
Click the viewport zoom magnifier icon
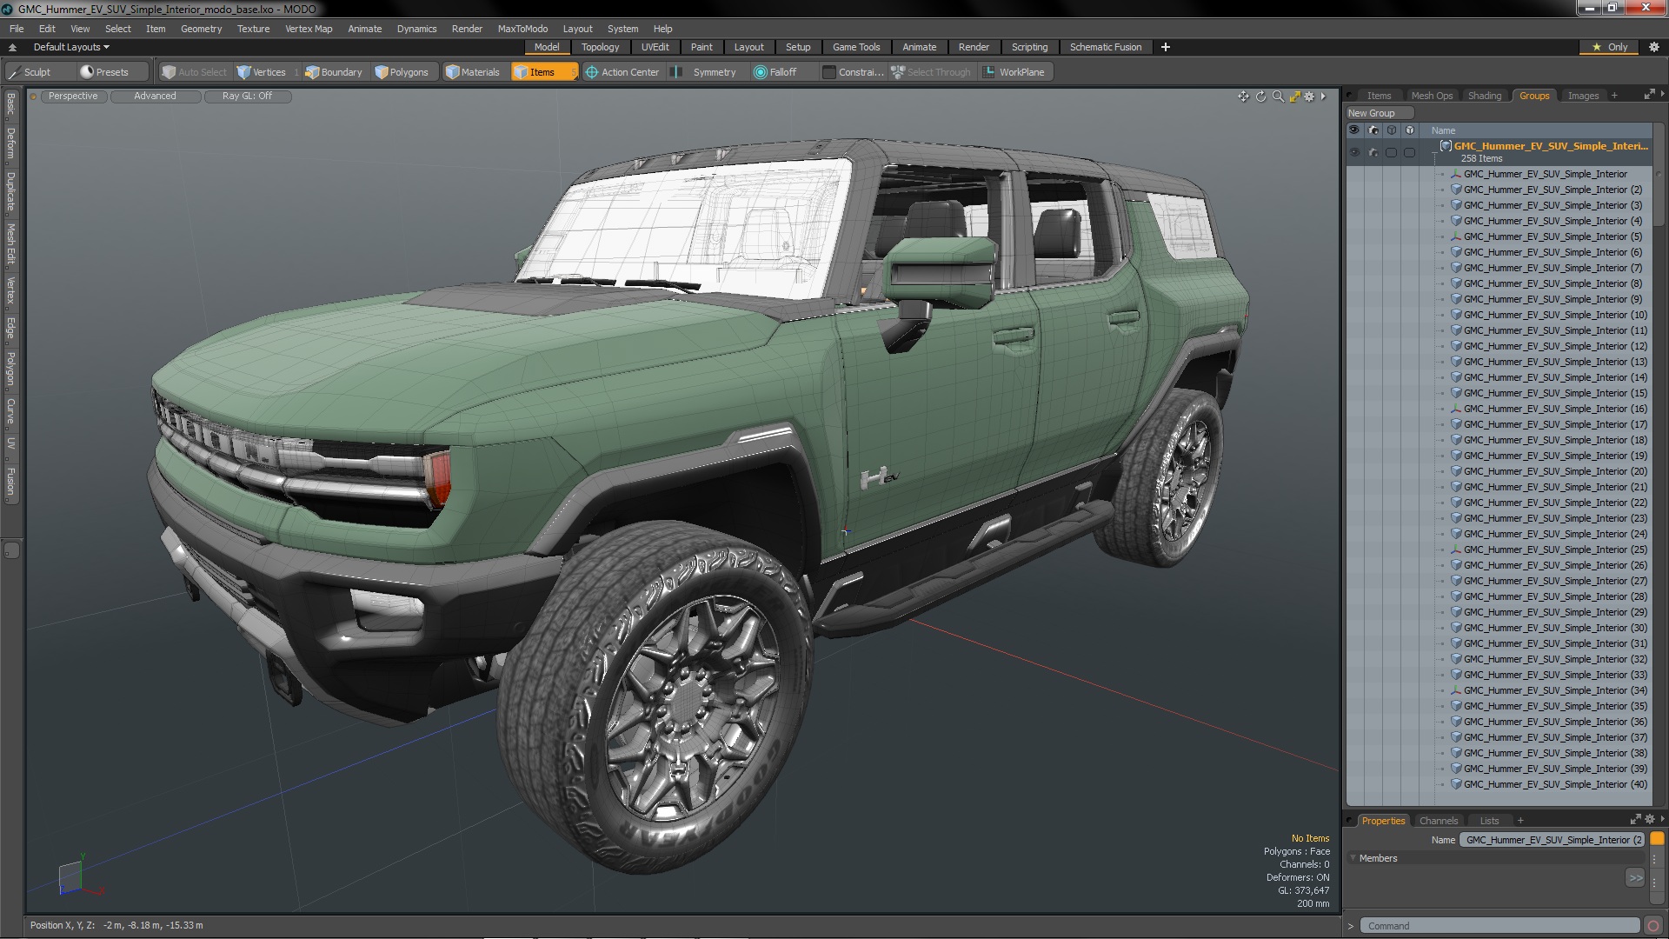pyautogui.click(x=1278, y=97)
